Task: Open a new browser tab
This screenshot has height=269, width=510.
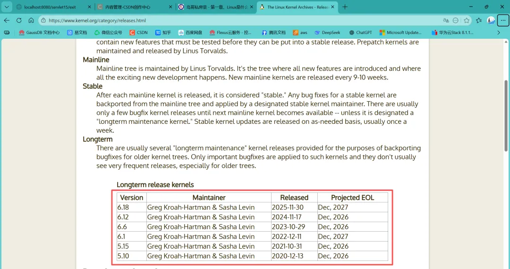Action: [x=345, y=7]
